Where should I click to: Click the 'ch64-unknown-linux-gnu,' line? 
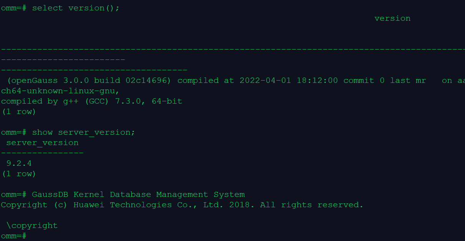coord(60,91)
